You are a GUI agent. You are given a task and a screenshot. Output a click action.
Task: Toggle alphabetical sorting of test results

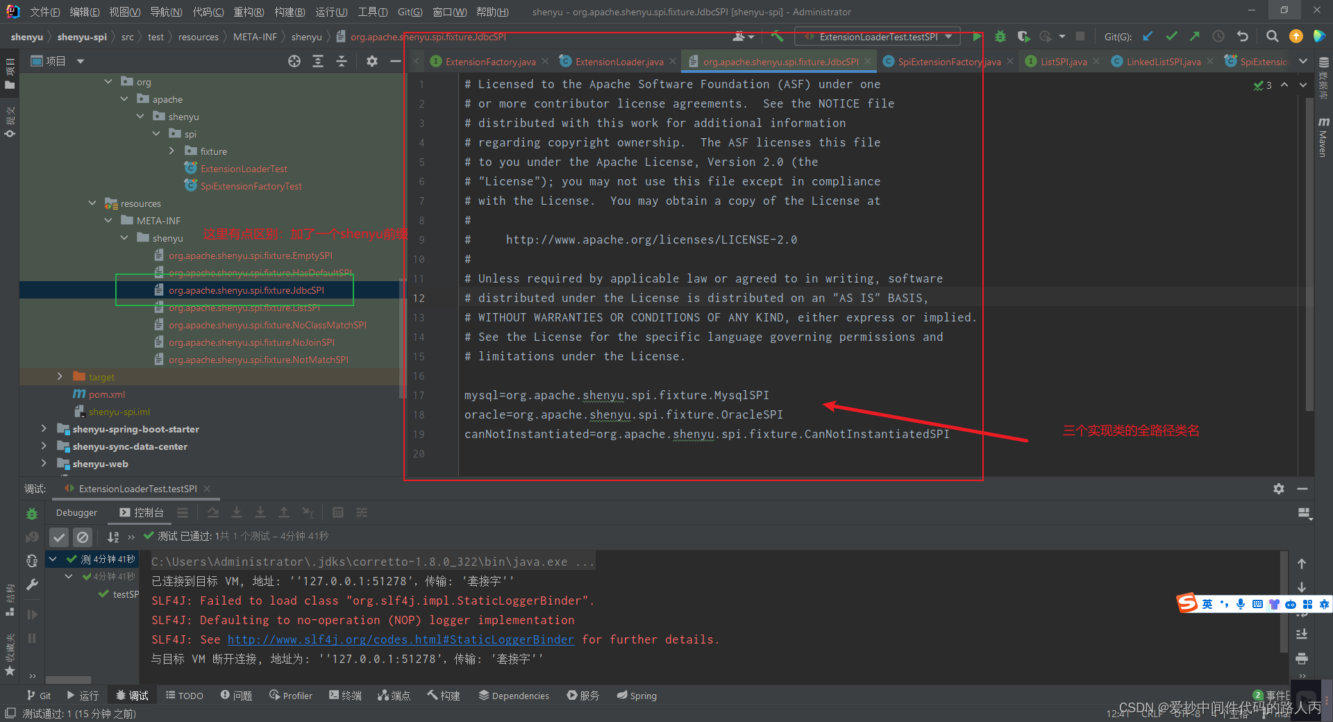(113, 537)
